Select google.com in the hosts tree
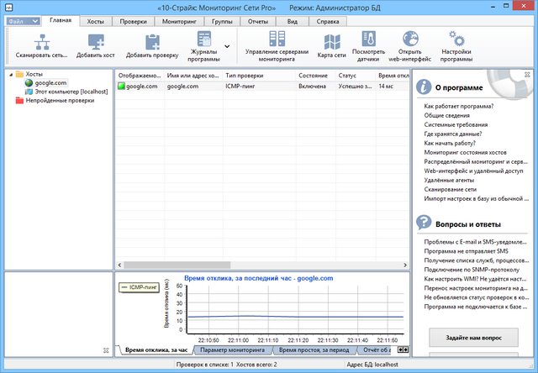Viewport: 538px width, 373px height. click(x=50, y=83)
